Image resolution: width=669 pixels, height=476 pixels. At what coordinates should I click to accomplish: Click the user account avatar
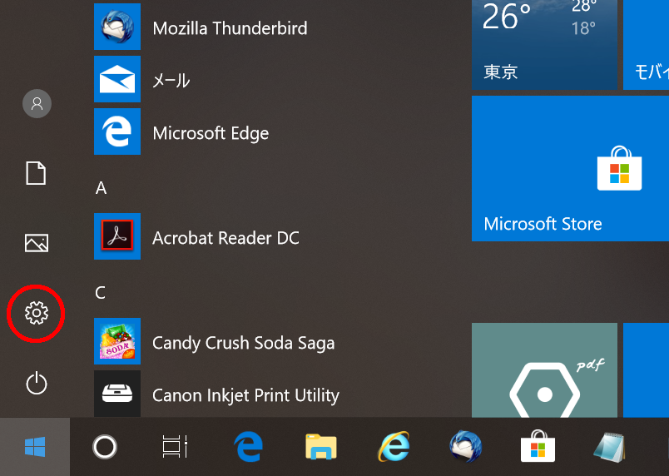tap(37, 104)
